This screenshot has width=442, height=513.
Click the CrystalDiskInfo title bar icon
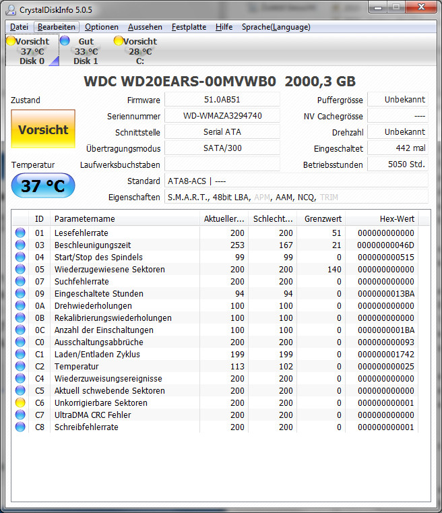tap(11, 10)
